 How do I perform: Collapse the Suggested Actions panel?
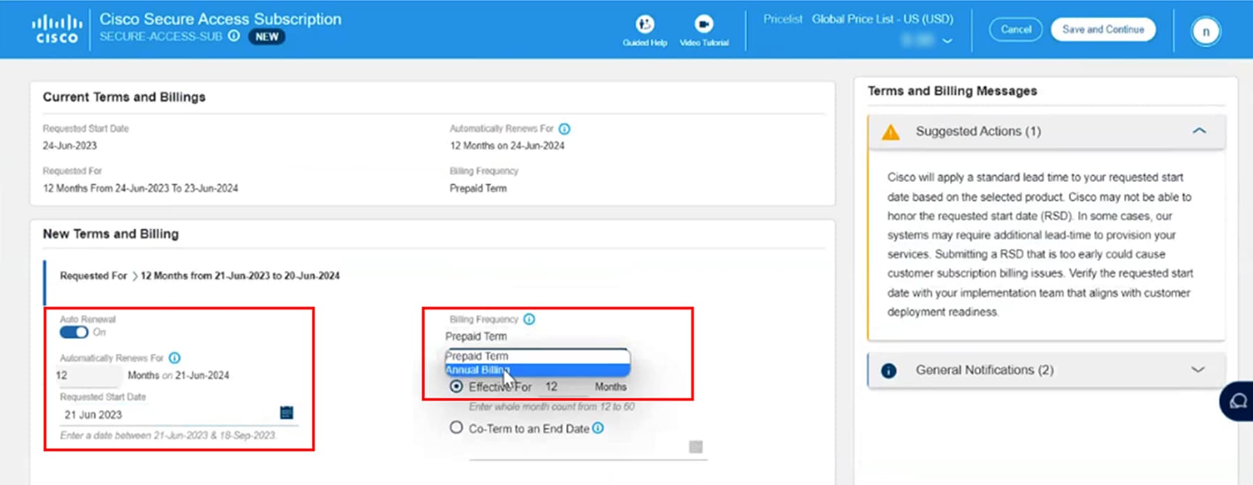(1199, 131)
